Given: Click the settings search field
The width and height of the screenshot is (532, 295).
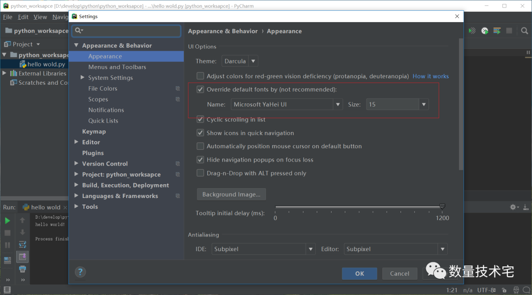Looking at the screenshot, I should point(127,31).
